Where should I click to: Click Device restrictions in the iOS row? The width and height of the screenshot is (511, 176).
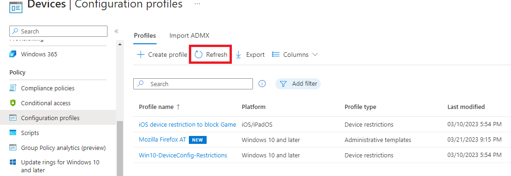(x=369, y=125)
